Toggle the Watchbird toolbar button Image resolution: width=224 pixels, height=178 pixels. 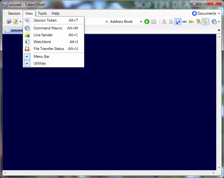pyautogui.click(x=178, y=22)
